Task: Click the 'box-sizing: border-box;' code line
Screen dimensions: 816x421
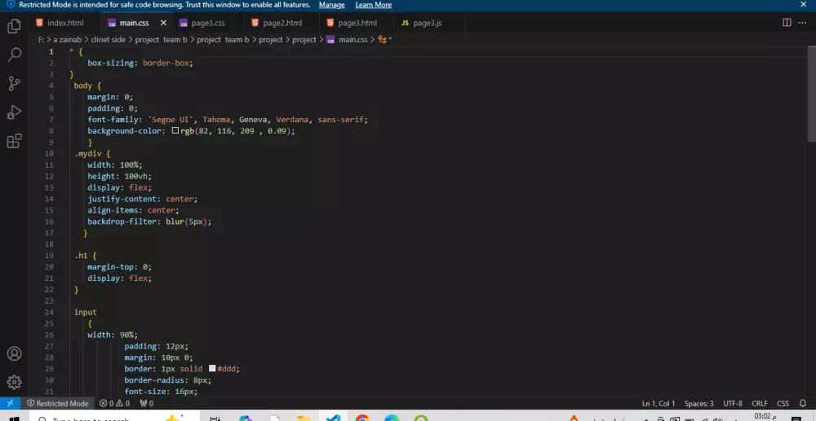Action: pos(140,63)
